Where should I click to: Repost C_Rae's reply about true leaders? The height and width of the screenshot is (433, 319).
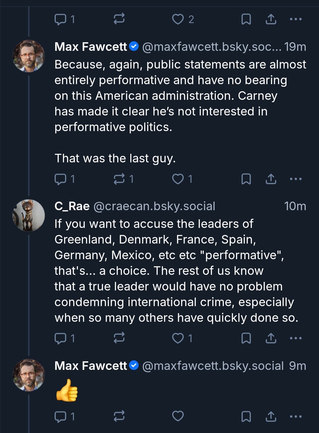(x=119, y=338)
